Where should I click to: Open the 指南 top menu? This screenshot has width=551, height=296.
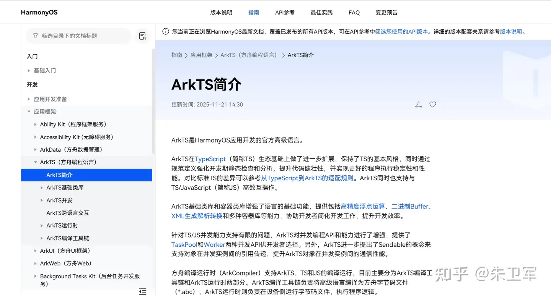point(254,12)
